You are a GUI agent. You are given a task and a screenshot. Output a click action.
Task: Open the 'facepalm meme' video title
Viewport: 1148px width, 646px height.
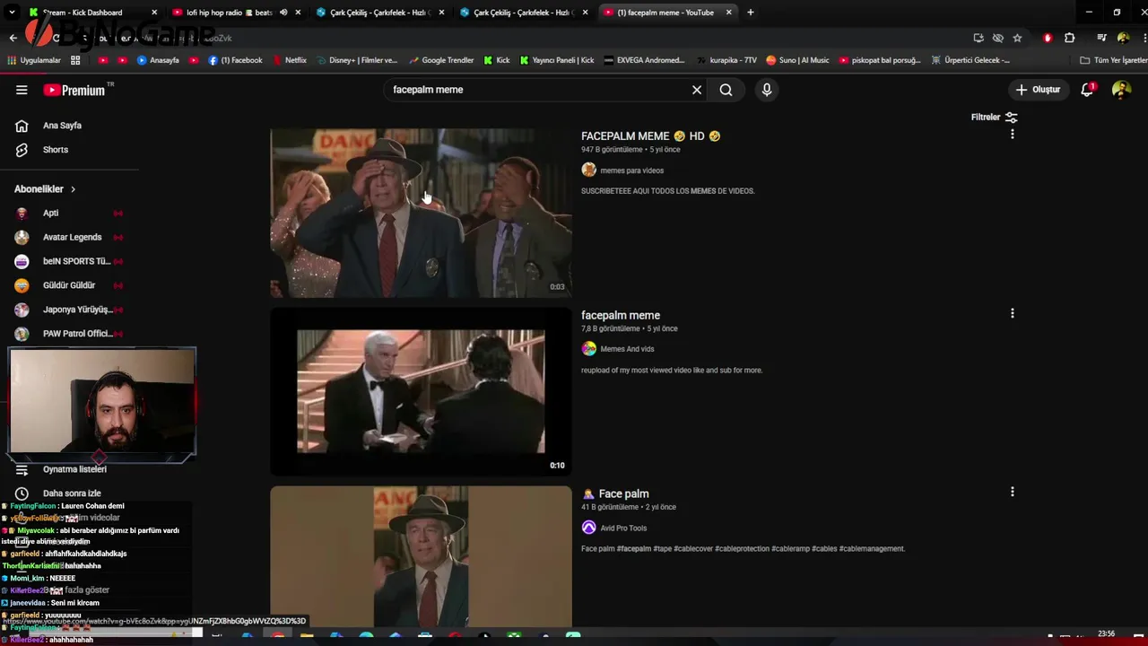pos(621,315)
